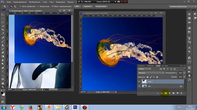This screenshot has width=197, height=110.
Task: Open the workspace switcher dropdown
Action: click(183, 6)
